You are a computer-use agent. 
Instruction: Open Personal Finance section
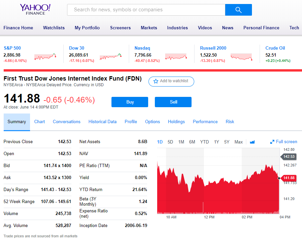[261, 28]
